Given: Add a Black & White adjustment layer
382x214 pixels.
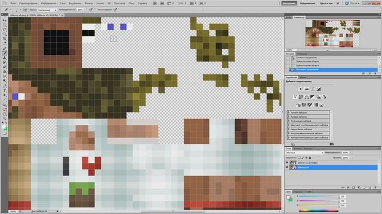Looking at the screenshot, I should (313, 97).
